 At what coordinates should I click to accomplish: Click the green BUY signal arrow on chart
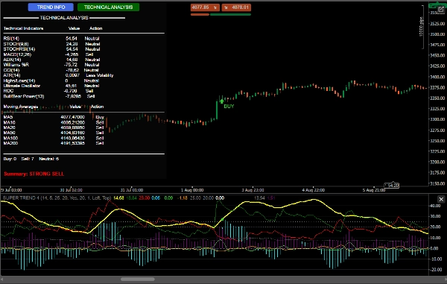click(x=222, y=101)
